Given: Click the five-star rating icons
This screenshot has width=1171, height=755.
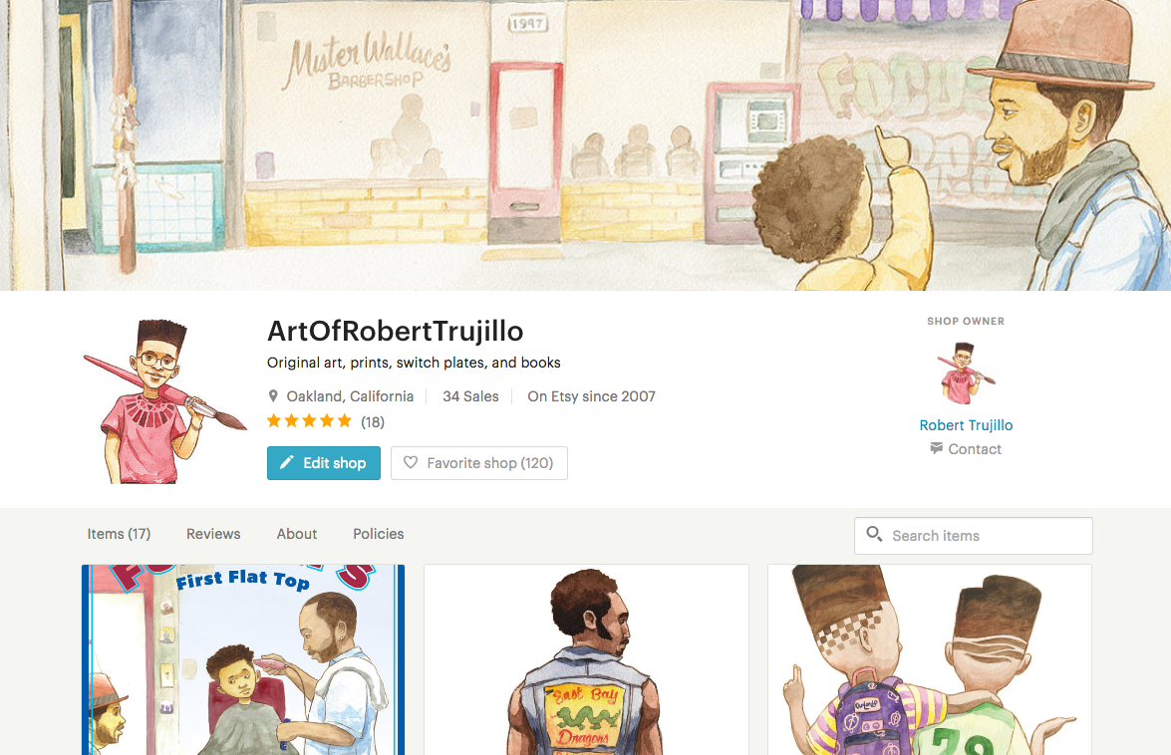Looking at the screenshot, I should [x=309, y=420].
